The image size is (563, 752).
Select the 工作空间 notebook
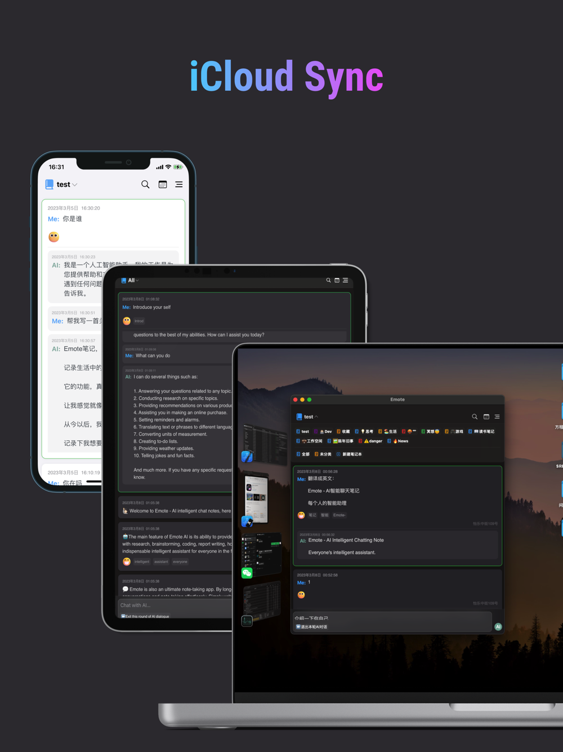310,441
